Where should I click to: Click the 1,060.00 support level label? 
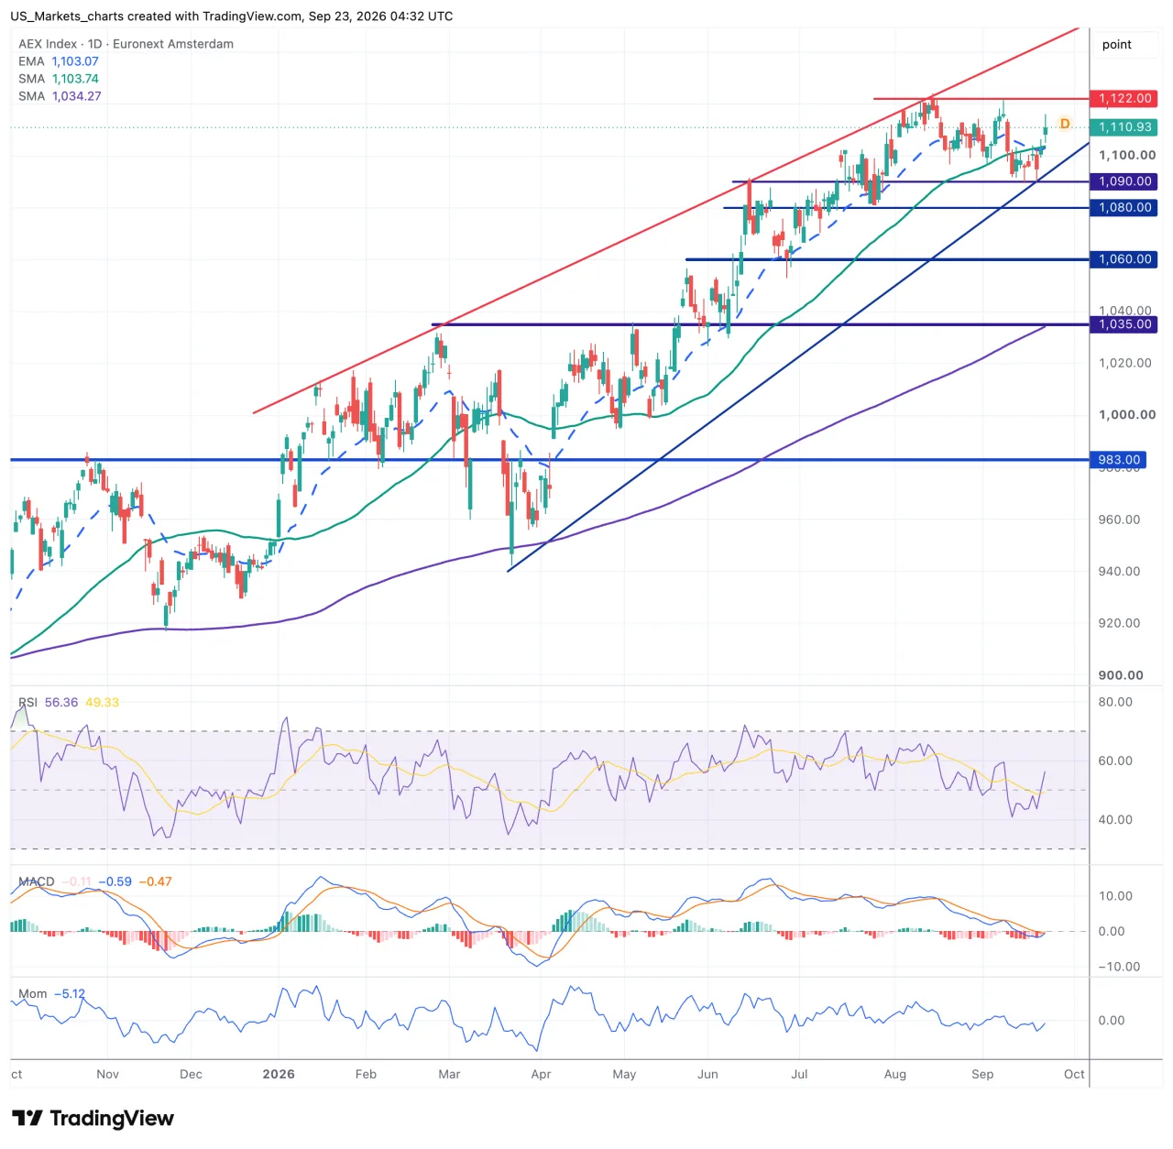(x=1124, y=259)
